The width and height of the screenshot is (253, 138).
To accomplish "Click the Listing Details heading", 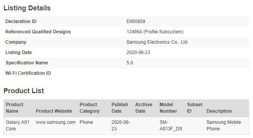I will tap(27, 8).
